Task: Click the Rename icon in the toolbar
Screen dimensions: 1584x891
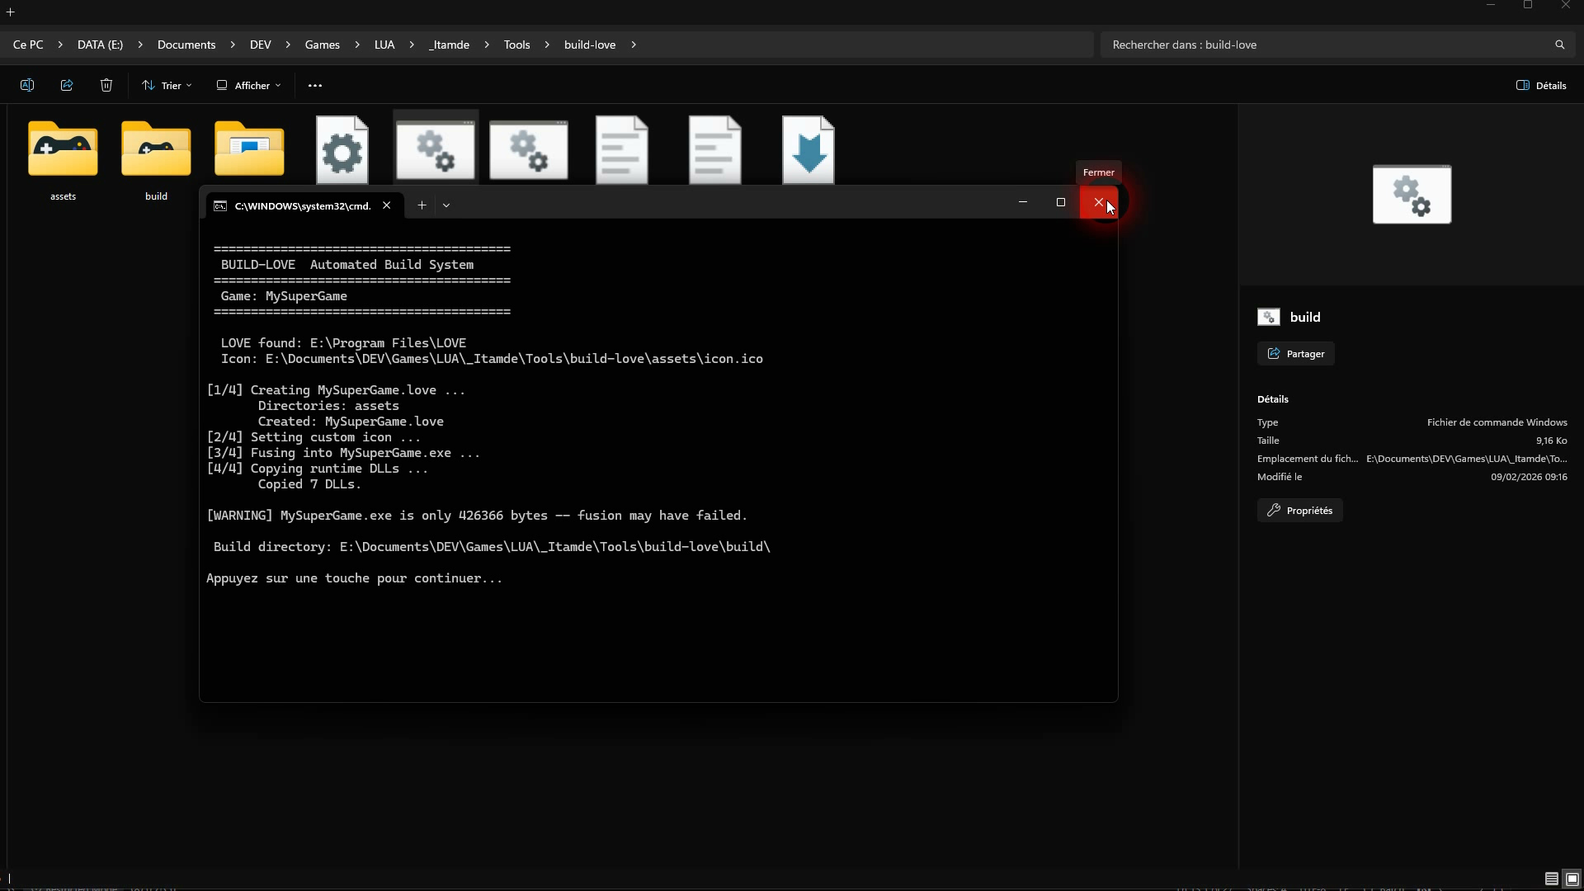Action: pos(26,85)
